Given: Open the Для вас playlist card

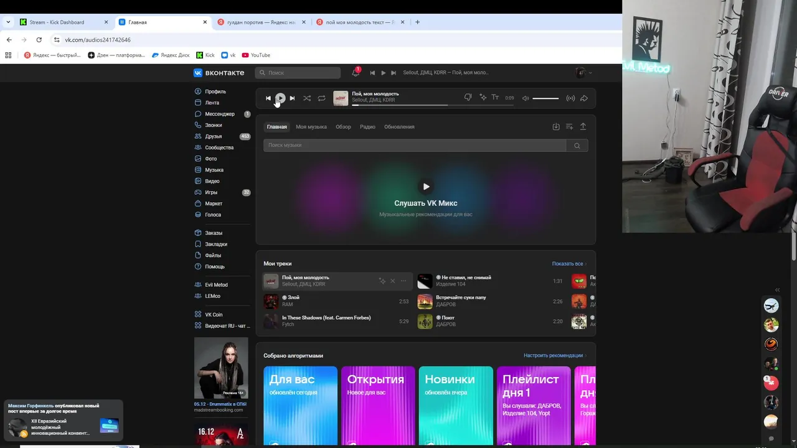Looking at the screenshot, I should click(x=300, y=406).
